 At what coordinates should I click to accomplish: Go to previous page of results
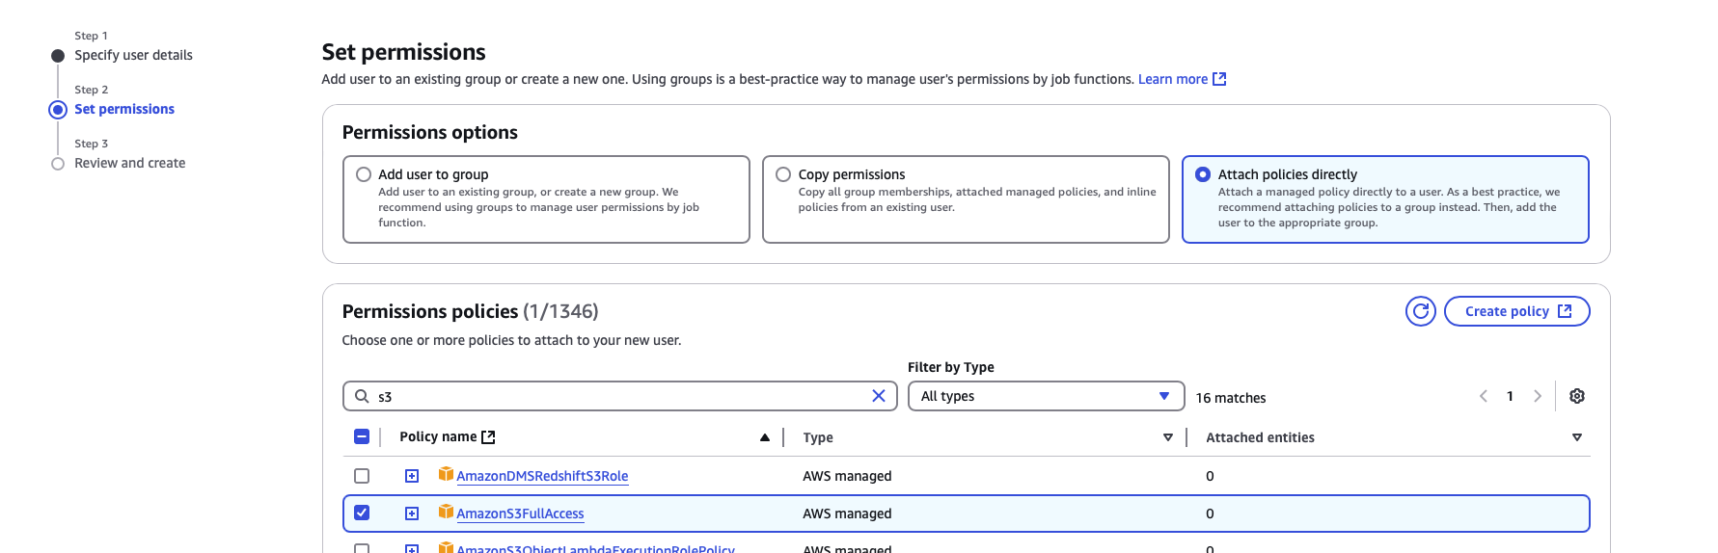coord(1484,396)
